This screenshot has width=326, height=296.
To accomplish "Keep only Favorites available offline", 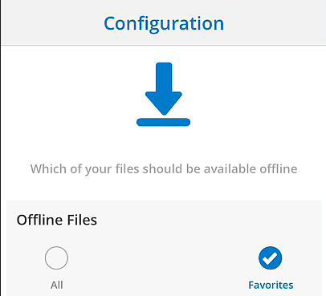I will click(271, 257).
